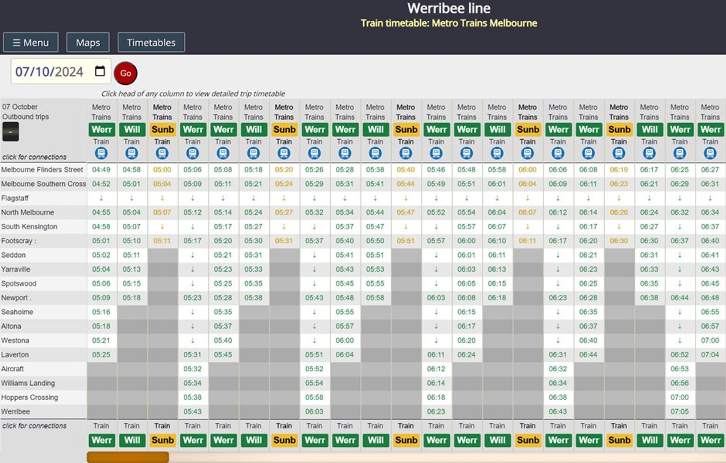The image size is (726, 463).
Task: Click train icon for the 05:38 departure column
Action: click(375, 153)
